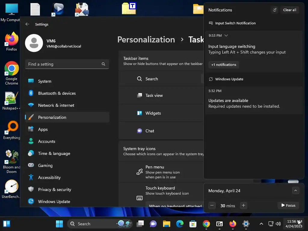Open Privacy & security settings
This screenshot has width=308, height=231.
(x=67, y=189)
